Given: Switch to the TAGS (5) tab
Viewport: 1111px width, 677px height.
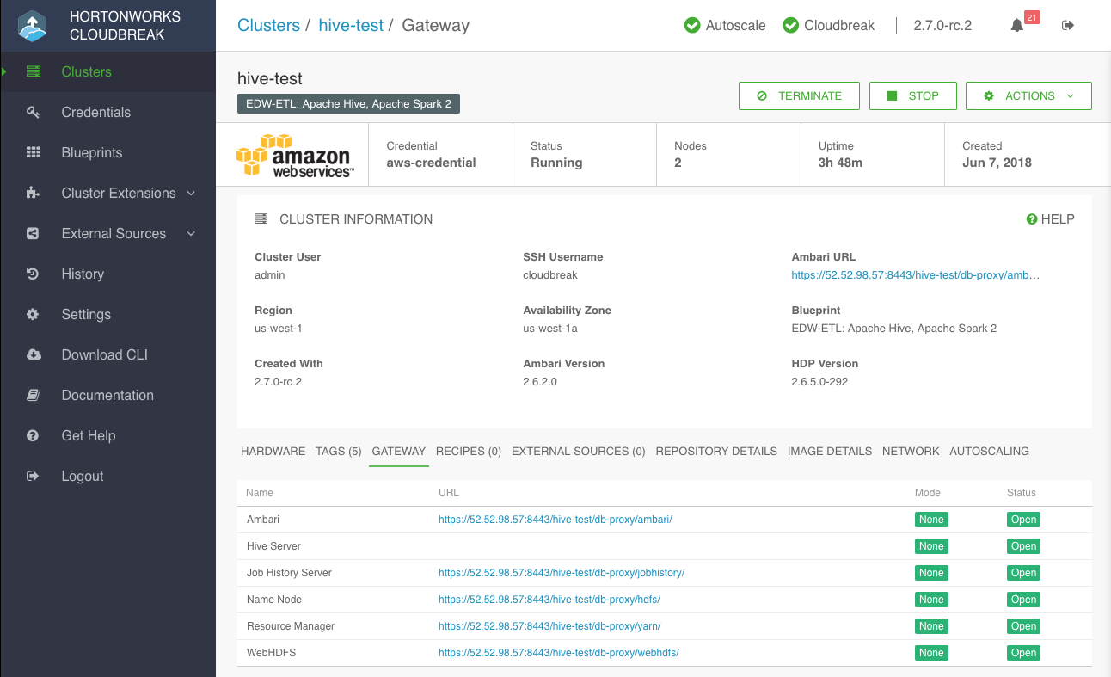Looking at the screenshot, I should [x=339, y=451].
